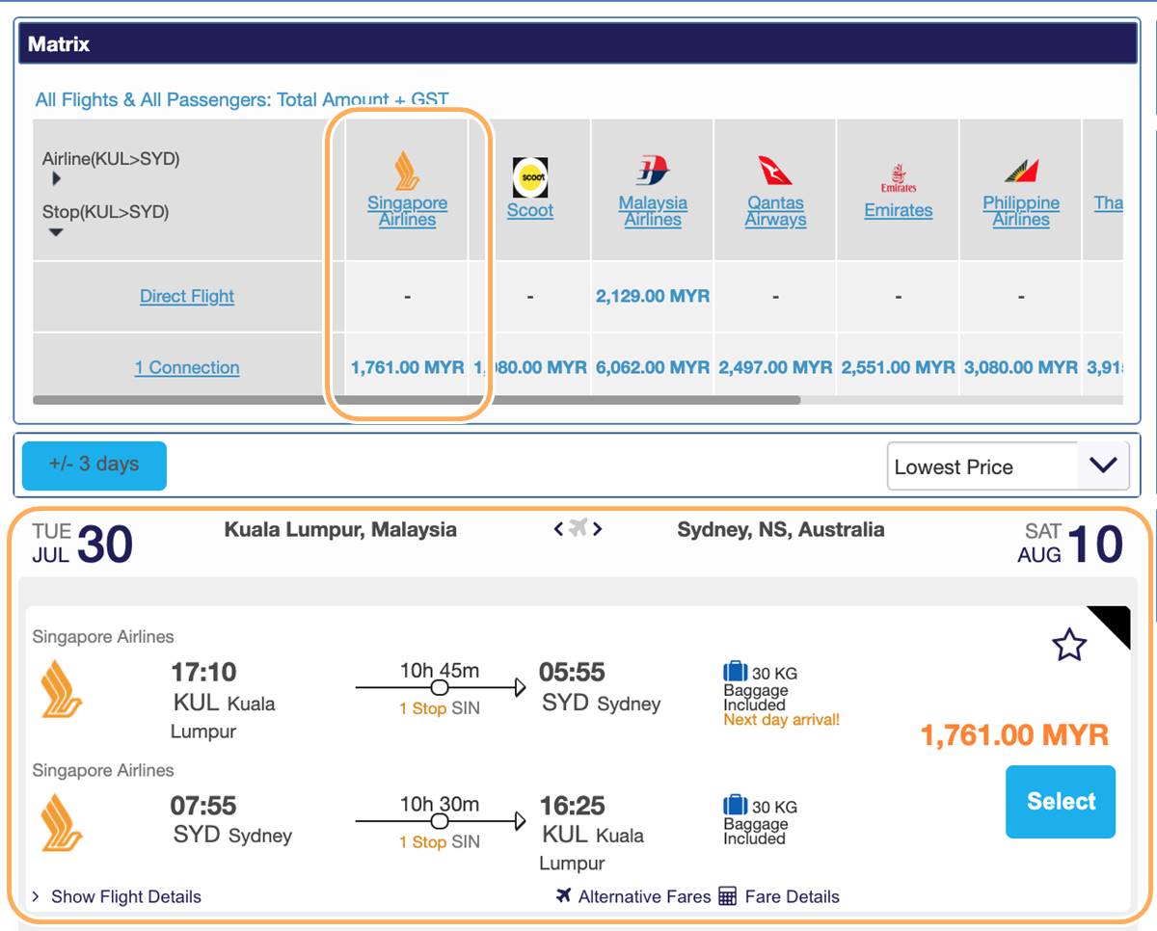
Task: Open the Singapore Airlines link
Action: pyautogui.click(x=407, y=211)
